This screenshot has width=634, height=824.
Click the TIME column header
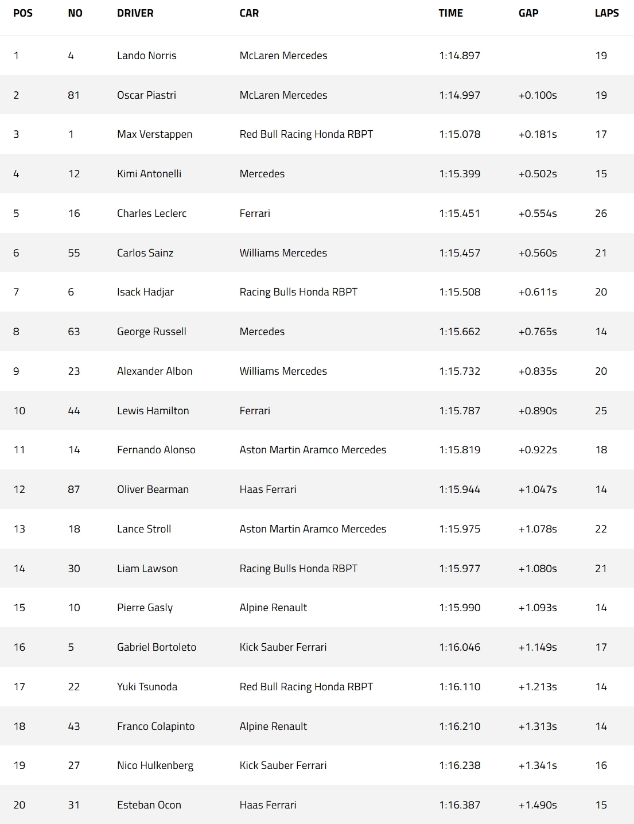point(450,13)
